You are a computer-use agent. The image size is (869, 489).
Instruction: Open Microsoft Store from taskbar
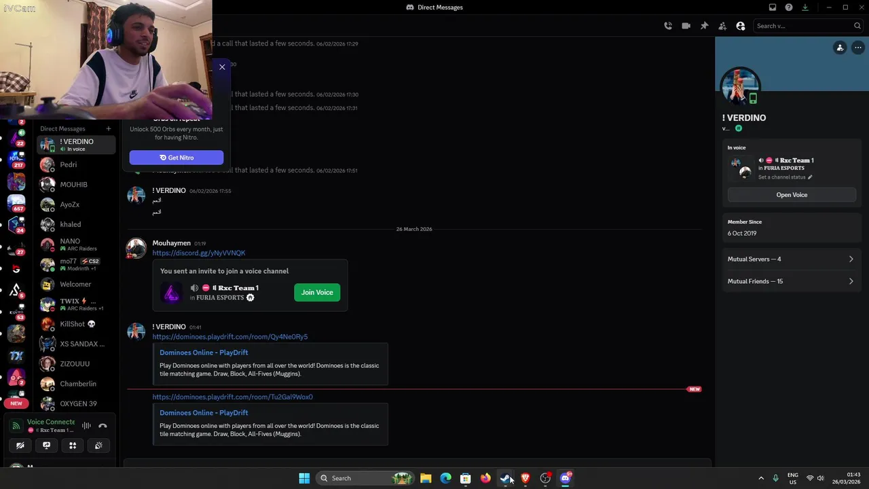click(466, 478)
